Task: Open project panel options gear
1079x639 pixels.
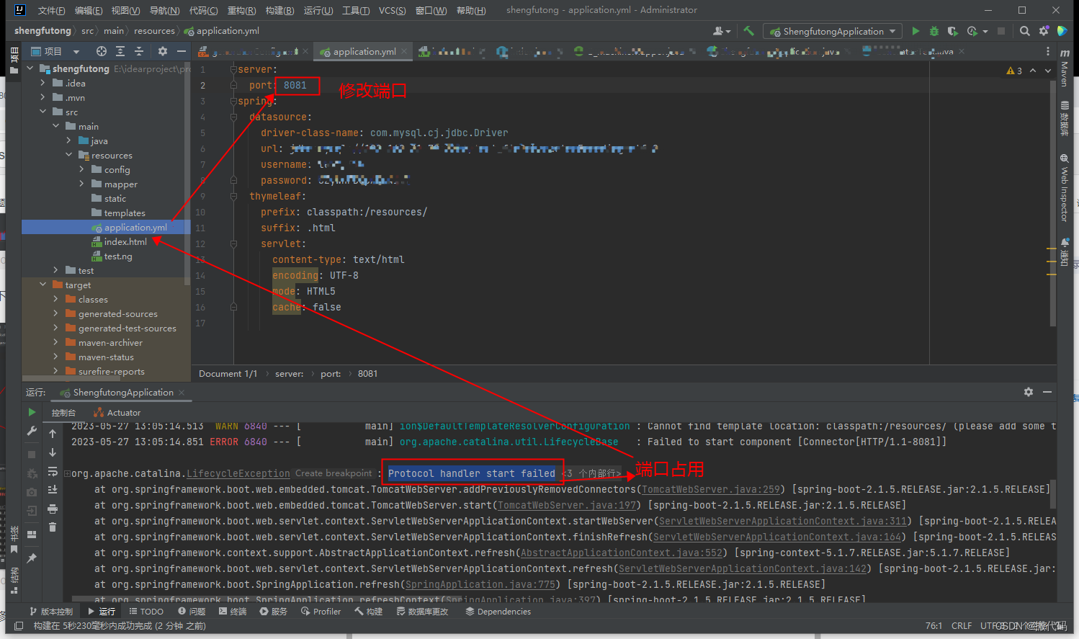Action: (163, 51)
